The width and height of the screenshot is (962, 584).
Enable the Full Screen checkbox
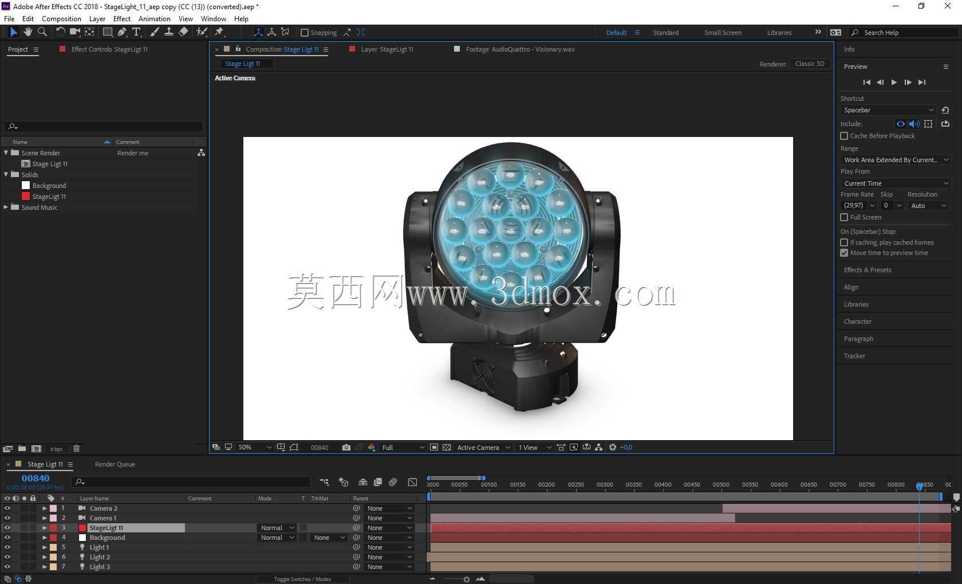(844, 217)
